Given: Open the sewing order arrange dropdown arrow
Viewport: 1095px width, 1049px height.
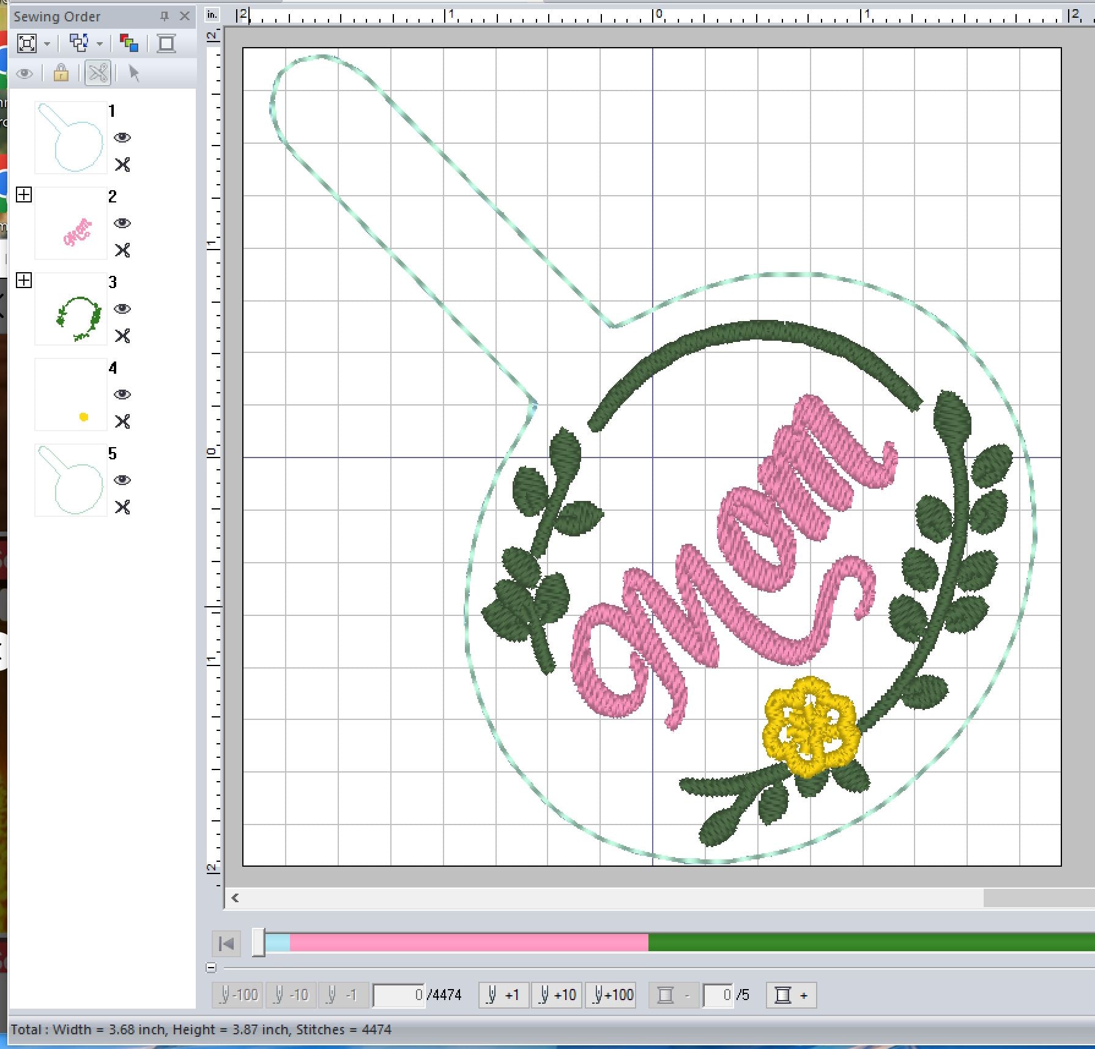Looking at the screenshot, I should [x=100, y=43].
